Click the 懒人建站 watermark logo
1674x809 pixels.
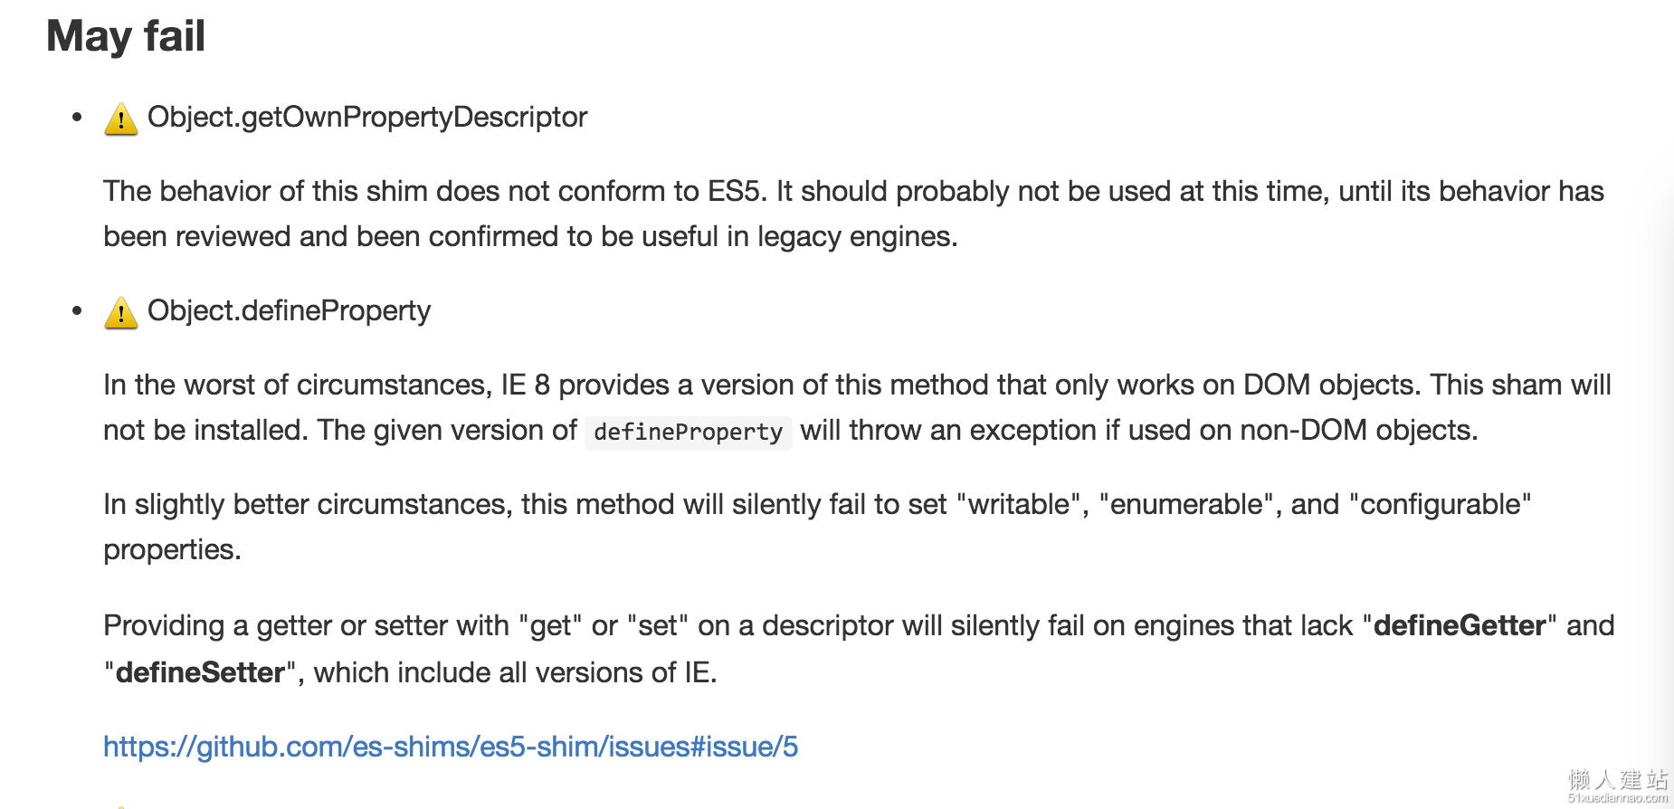1618,779
